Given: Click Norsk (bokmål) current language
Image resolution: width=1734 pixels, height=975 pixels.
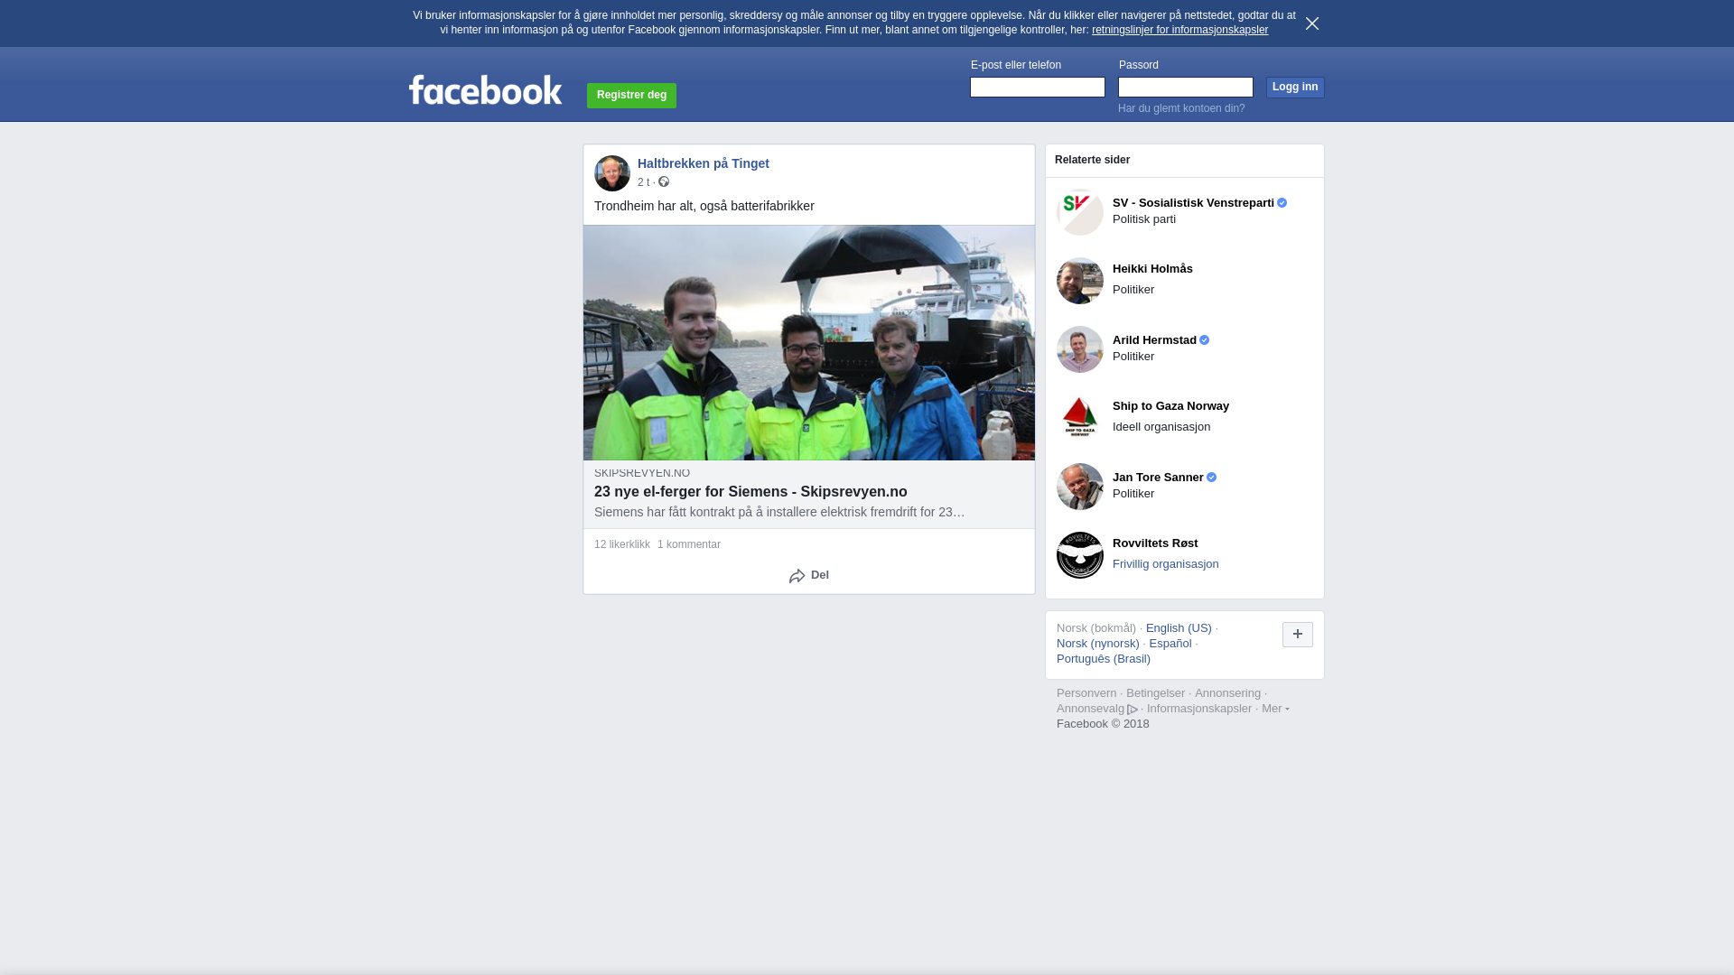Looking at the screenshot, I should click(x=1095, y=628).
